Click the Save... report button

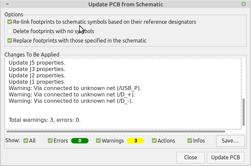pos(230,141)
